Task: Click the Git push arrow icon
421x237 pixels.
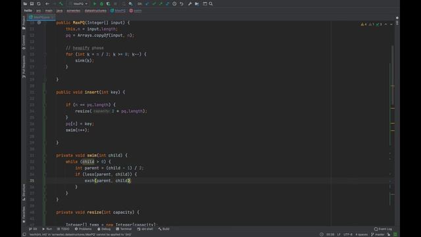Action: coord(161,4)
